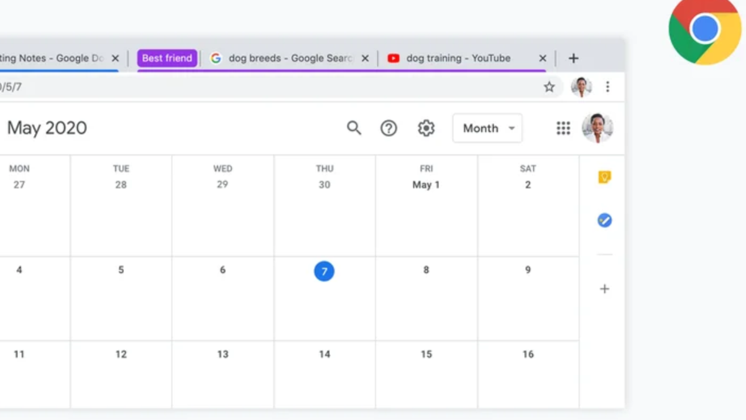Open the Month view dropdown
The height and width of the screenshot is (420, 746).
(x=487, y=128)
